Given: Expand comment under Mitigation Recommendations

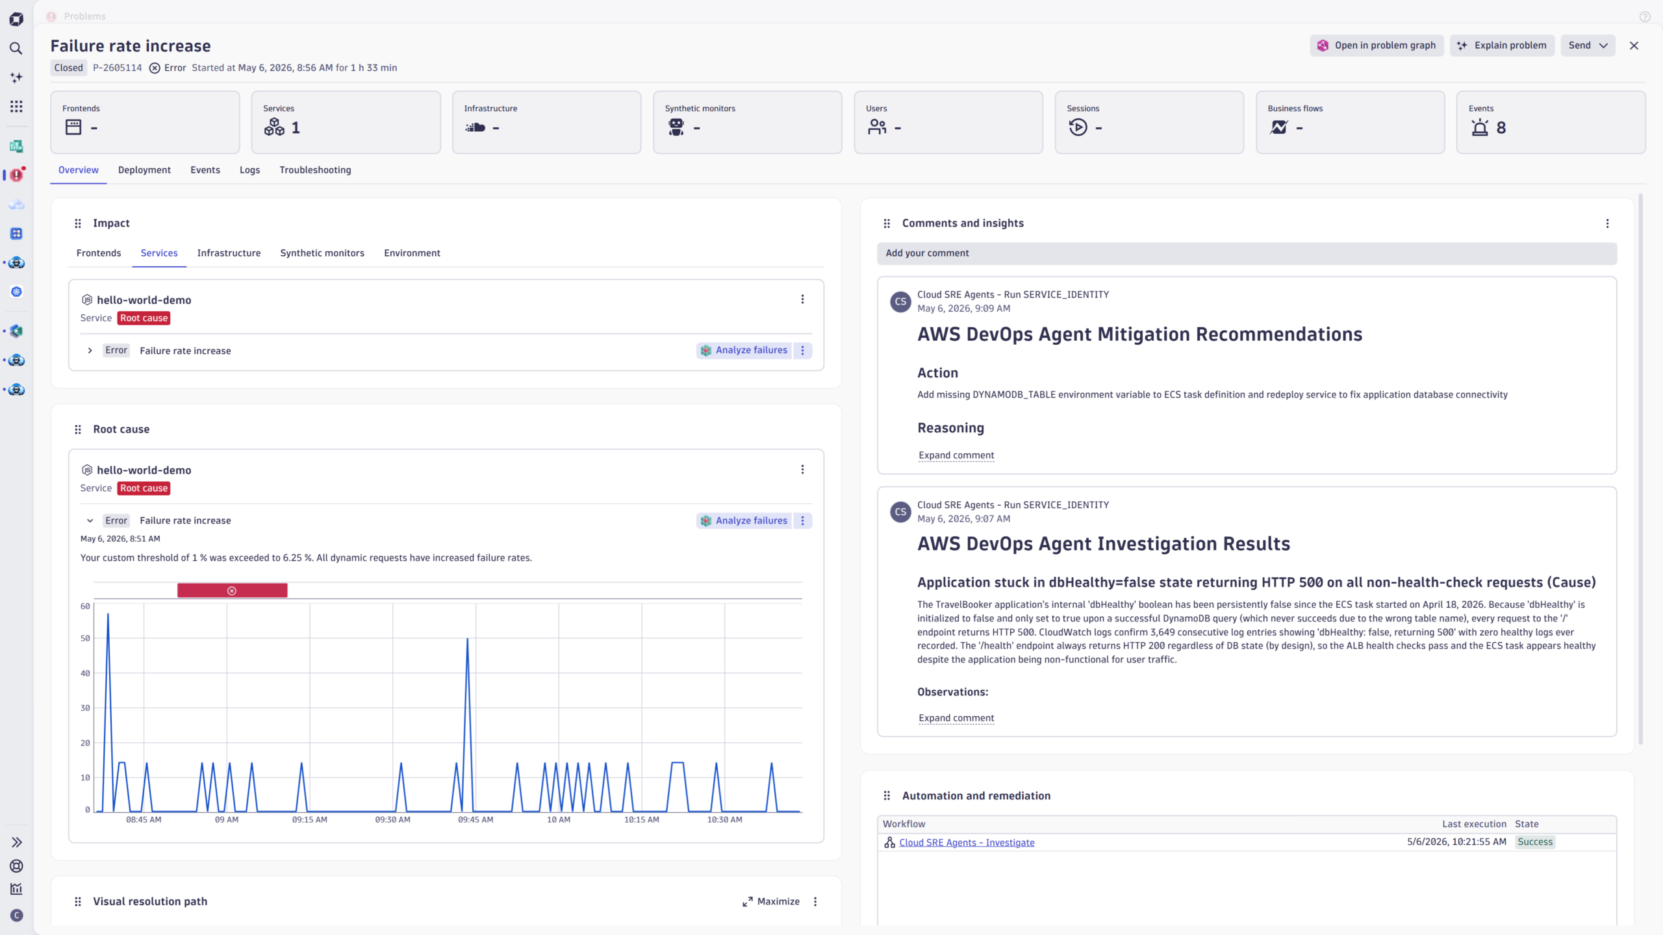Looking at the screenshot, I should (956, 455).
